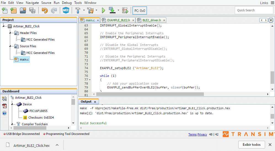
Task: Close the downloads bar
Action: (270, 144)
